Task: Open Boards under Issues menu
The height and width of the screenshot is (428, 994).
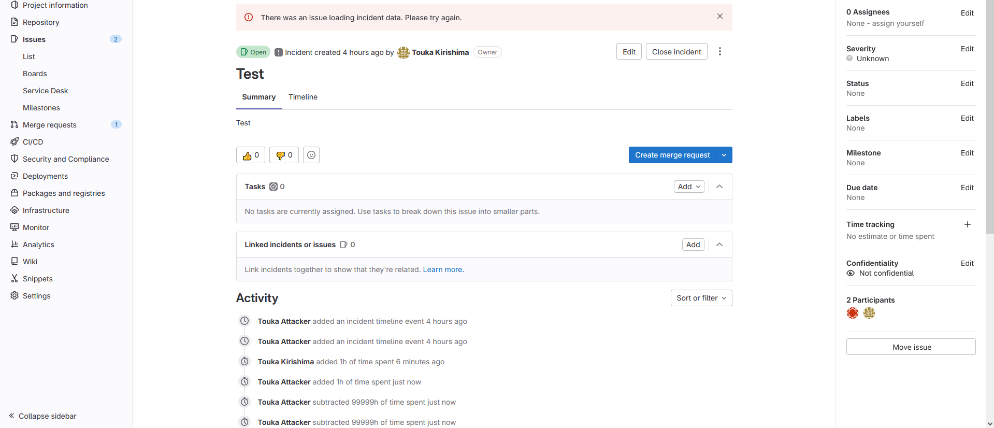Action: (x=35, y=74)
